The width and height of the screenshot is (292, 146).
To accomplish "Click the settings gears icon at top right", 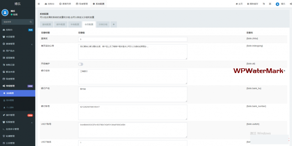I will coord(291,4).
